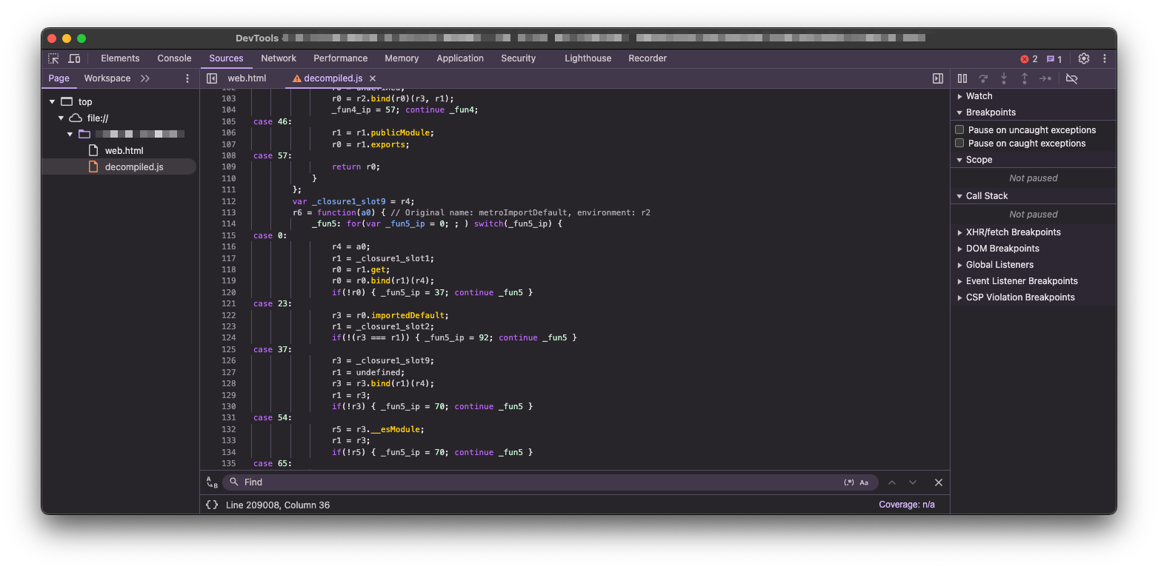Open the Recorder panel
The height and width of the screenshot is (569, 1158).
tap(648, 58)
